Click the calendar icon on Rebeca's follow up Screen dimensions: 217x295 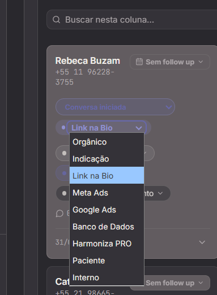click(x=139, y=62)
